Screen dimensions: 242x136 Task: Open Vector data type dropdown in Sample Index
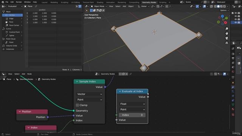[89, 94]
